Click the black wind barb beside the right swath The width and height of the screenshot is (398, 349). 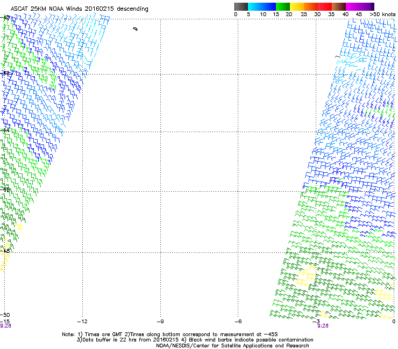pos(338,56)
